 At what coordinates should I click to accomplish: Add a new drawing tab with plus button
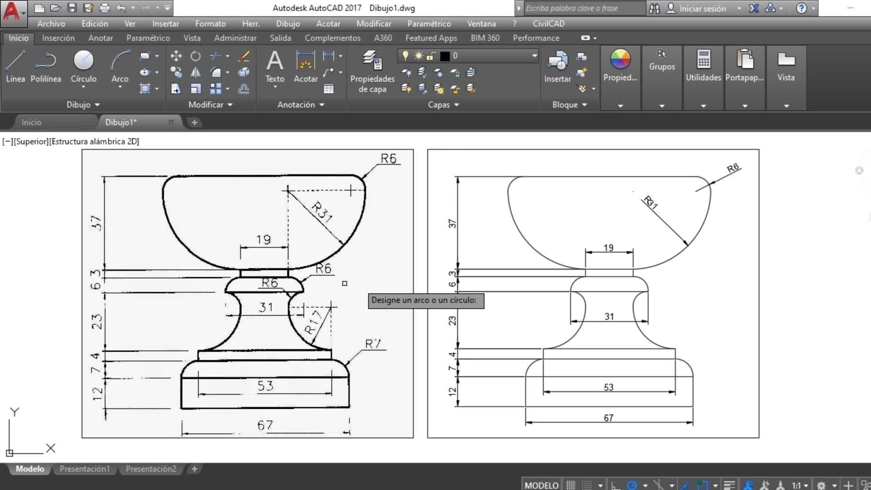[194, 122]
